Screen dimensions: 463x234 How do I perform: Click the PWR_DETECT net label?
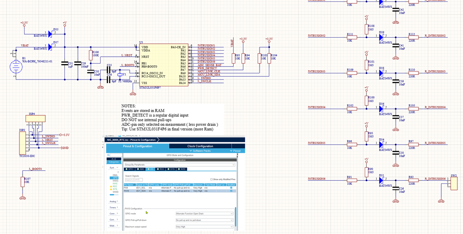click(207, 68)
